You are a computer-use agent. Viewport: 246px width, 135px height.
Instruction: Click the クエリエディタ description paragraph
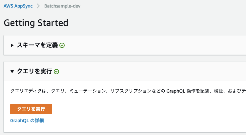click(x=128, y=91)
